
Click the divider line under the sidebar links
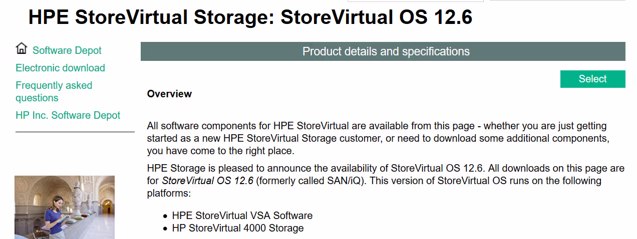75,132
